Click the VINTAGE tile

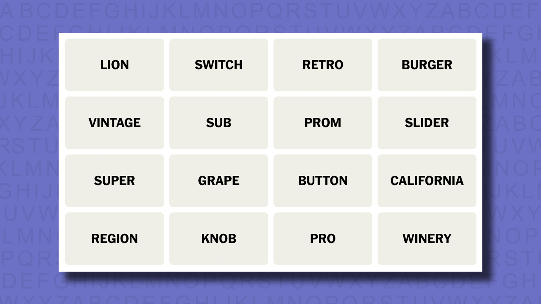coord(114,122)
